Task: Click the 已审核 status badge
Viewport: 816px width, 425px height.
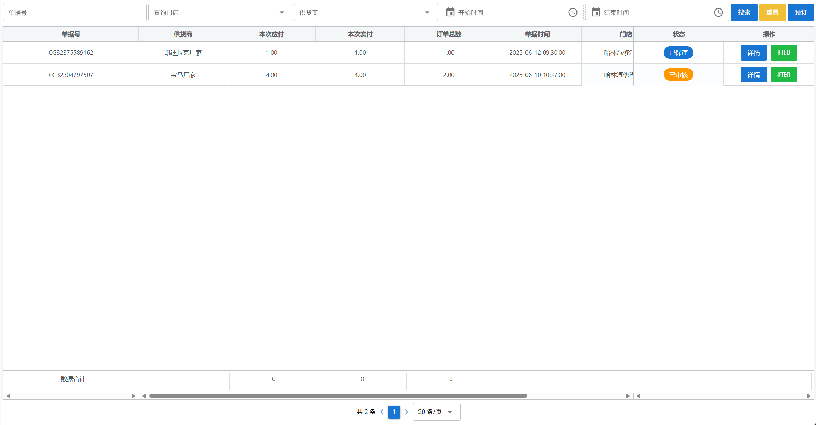Action: click(679, 75)
